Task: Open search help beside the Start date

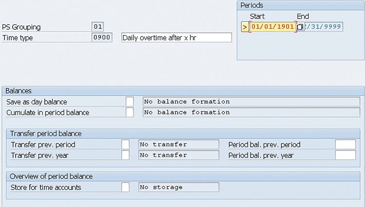Action: tap(300, 27)
